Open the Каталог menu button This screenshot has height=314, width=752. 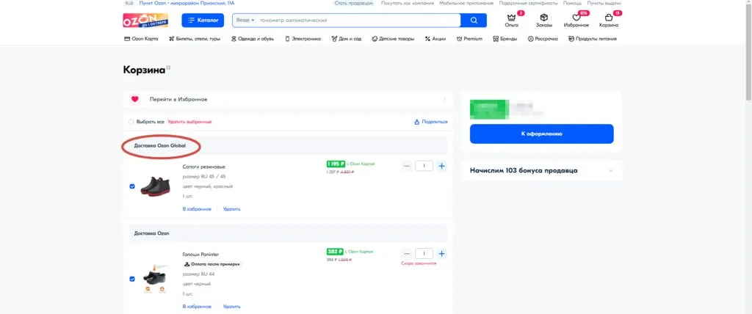coord(203,20)
